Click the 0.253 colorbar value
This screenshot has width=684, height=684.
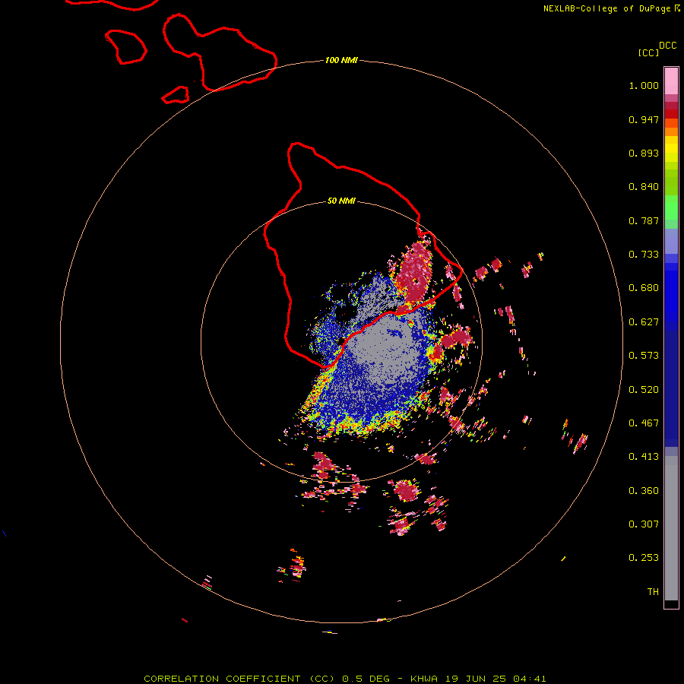644,558
